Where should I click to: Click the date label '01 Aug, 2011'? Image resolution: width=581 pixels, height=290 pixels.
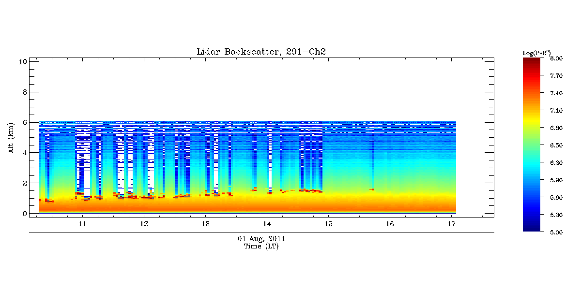pyautogui.click(x=261, y=239)
